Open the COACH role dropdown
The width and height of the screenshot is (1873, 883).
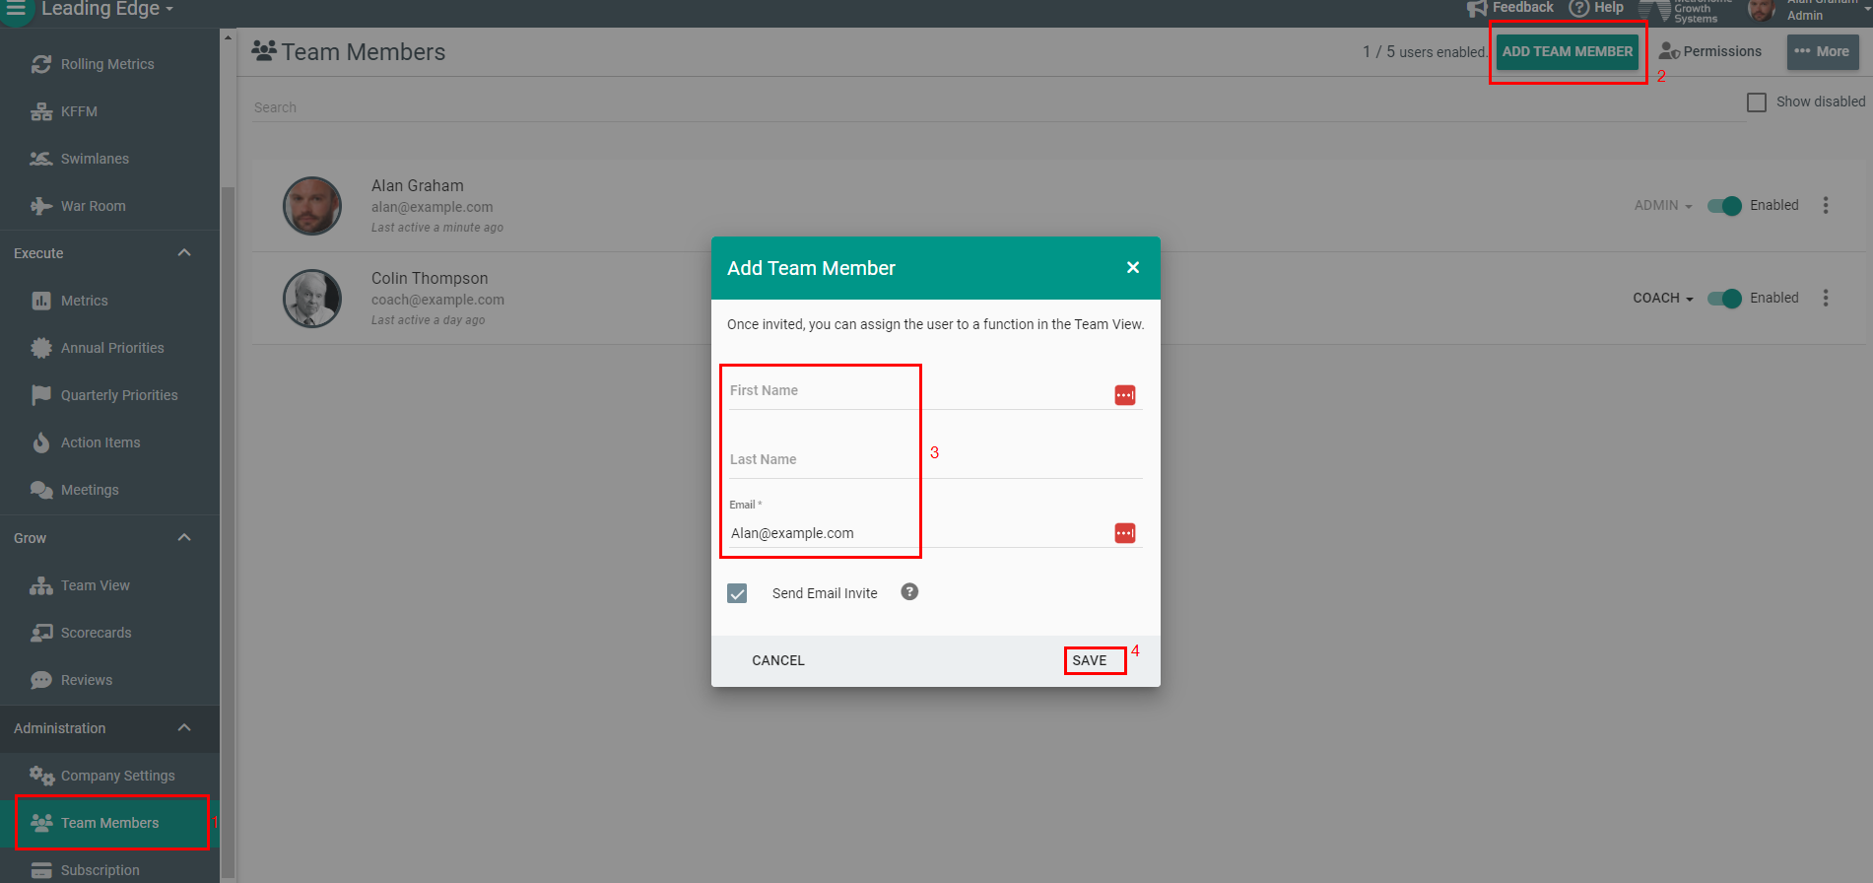click(1662, 298)
